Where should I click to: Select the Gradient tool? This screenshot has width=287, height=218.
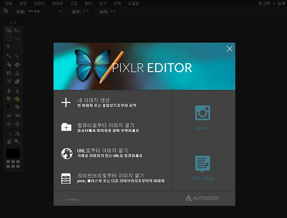[x=9, y=73]
